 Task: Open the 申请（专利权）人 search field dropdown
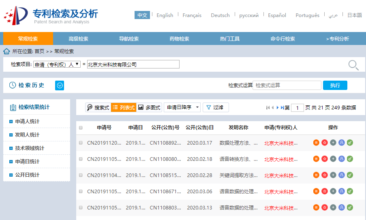click(57, 64)
